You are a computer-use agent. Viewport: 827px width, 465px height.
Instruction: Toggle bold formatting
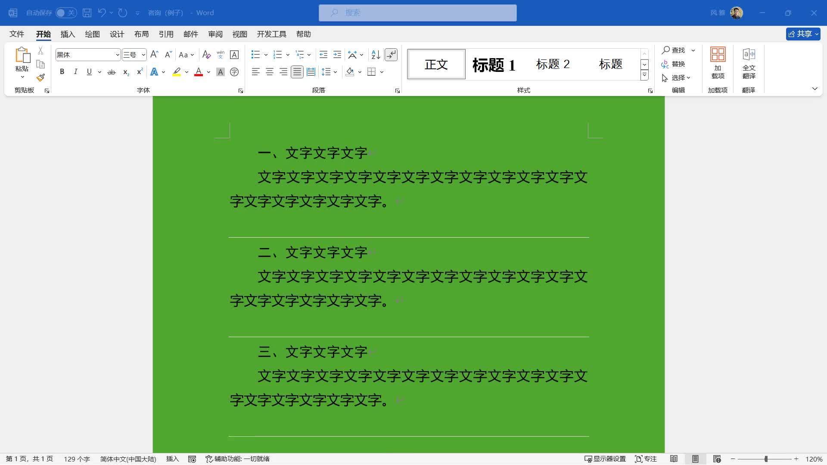pos(62,71)
